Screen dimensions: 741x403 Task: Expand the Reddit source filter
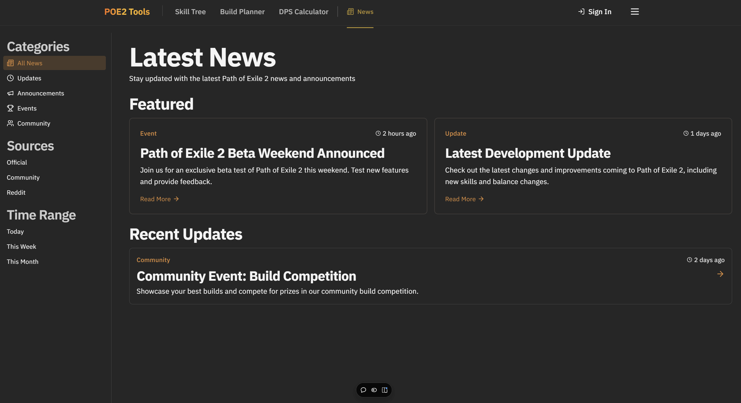(16, 192)
